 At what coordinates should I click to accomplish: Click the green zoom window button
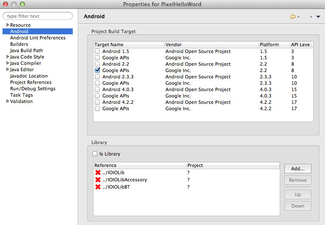click(22, 4)
